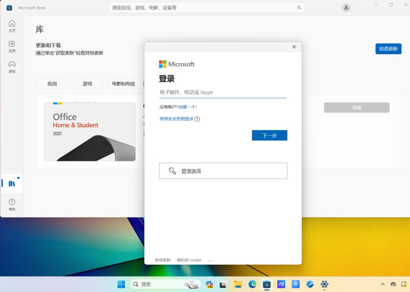Click the help question mark beside security key link

(x=197, y=119)
